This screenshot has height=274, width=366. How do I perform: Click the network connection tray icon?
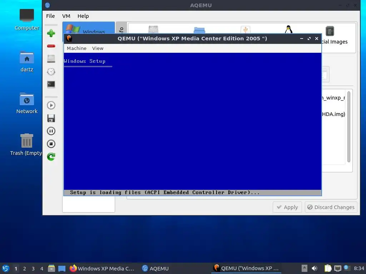click(337, 268)
